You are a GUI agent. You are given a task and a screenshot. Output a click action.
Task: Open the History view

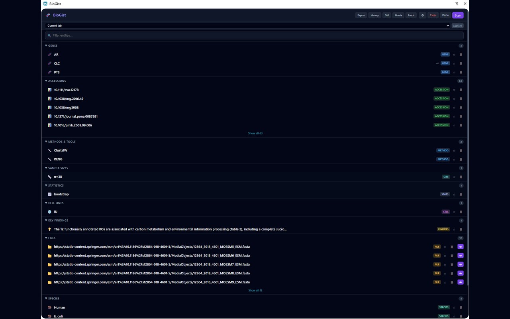point(375,15)
